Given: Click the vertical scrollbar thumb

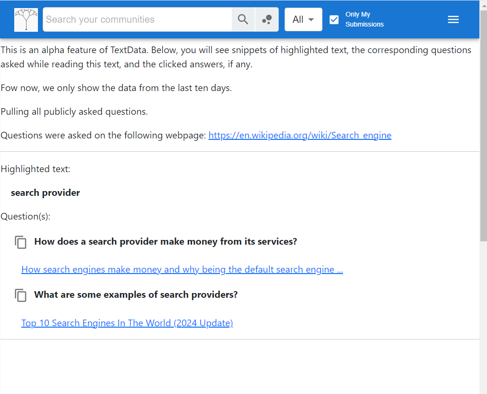Looking at the screenshot, I should click(483, 126).
